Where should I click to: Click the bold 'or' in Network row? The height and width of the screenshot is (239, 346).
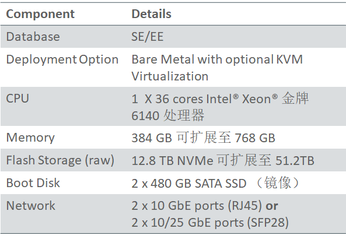(272, 206)
